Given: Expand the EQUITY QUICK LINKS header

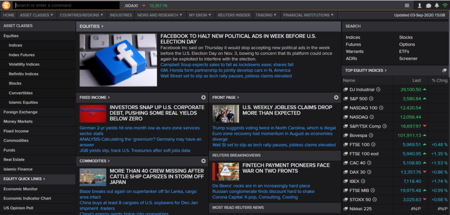Looking at the screenshot, I should pos(24,179).
